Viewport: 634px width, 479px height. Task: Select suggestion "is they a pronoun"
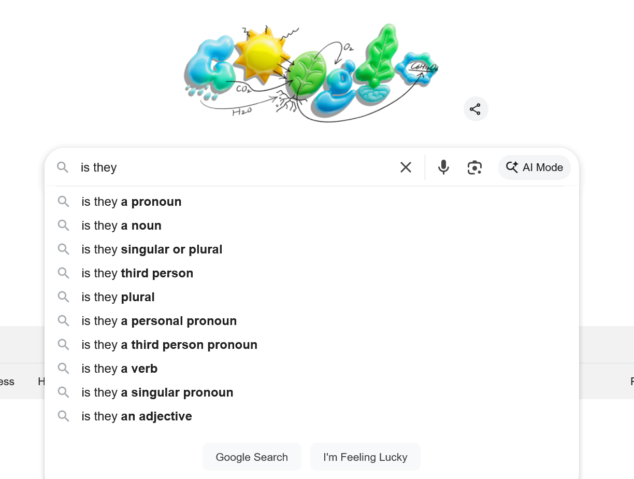tap(132, 202)
